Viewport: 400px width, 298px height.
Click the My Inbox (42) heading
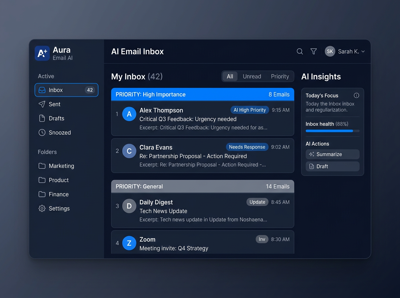tap(137, 76)
